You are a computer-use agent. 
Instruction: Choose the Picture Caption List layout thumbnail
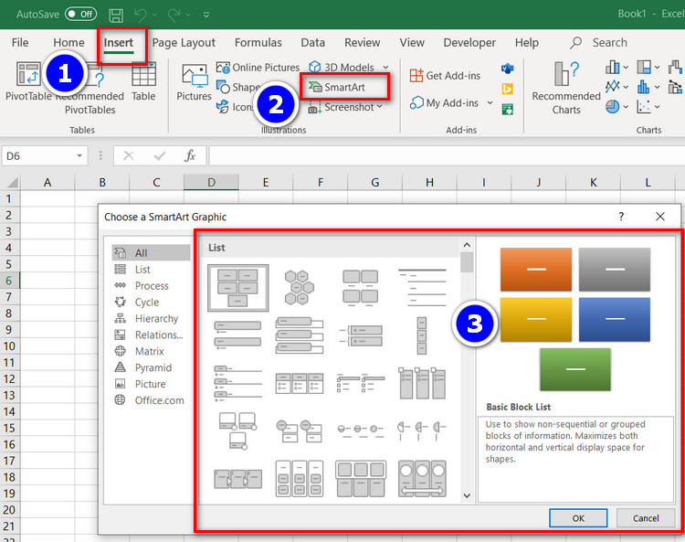361,288
